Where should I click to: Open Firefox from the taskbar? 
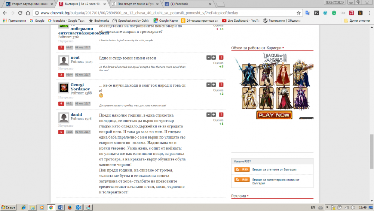tap(70, 207)
